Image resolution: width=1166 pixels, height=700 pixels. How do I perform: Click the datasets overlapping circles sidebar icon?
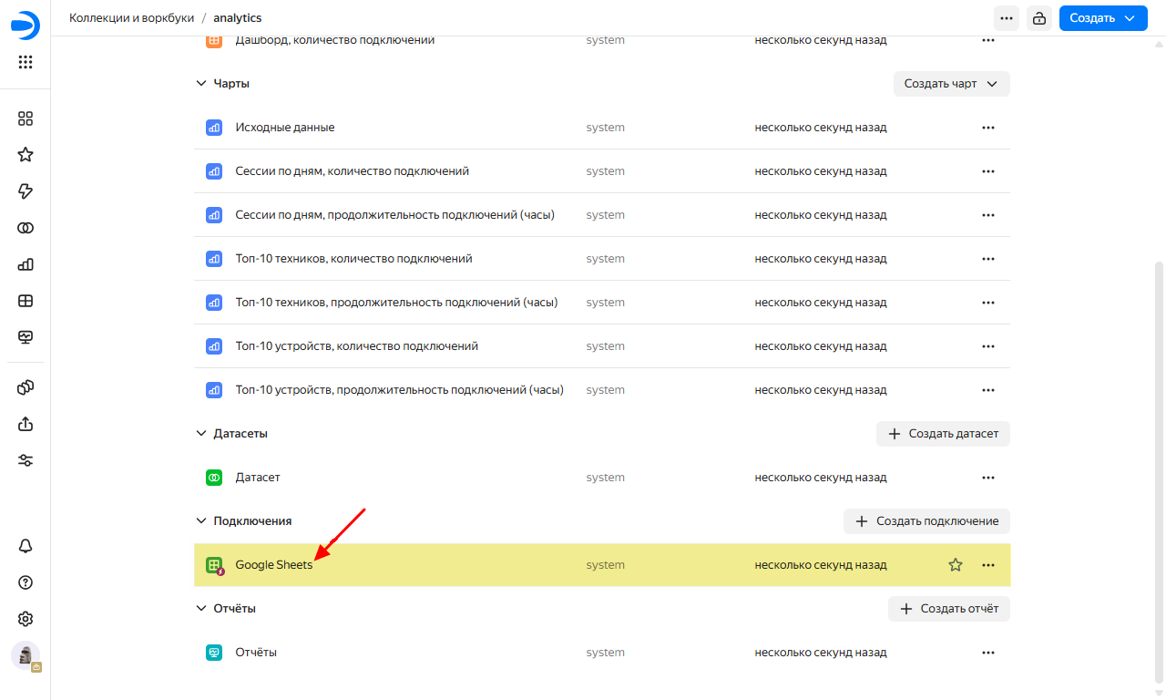pos(26,228)
